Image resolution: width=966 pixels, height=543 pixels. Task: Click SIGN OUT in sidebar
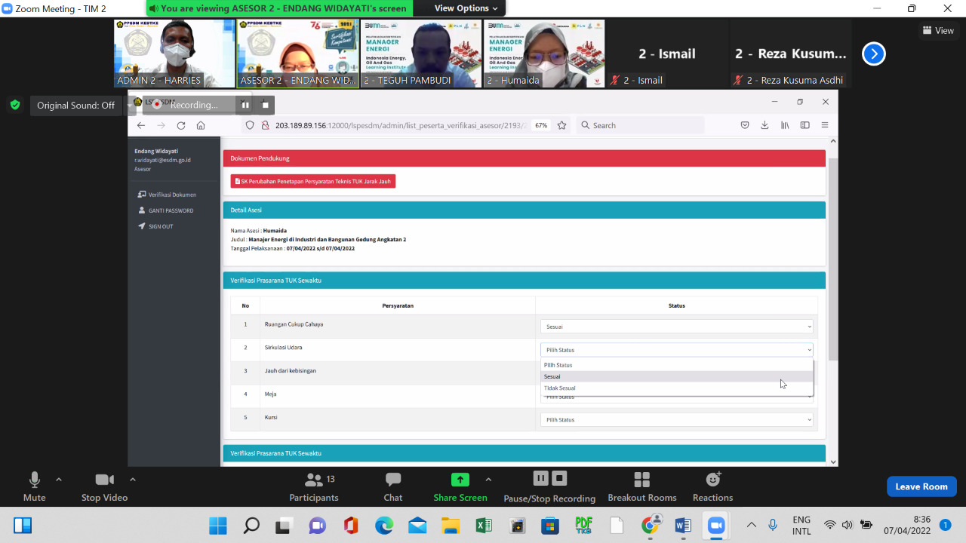pos(155,226)
